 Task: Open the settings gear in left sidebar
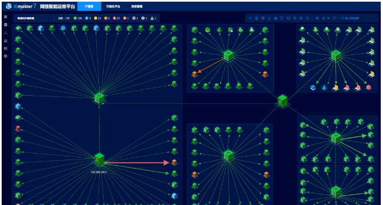(x=6, y=56)
